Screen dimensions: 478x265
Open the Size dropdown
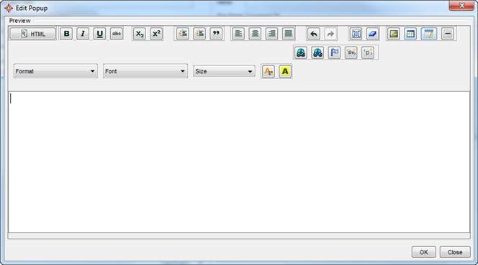224,71
